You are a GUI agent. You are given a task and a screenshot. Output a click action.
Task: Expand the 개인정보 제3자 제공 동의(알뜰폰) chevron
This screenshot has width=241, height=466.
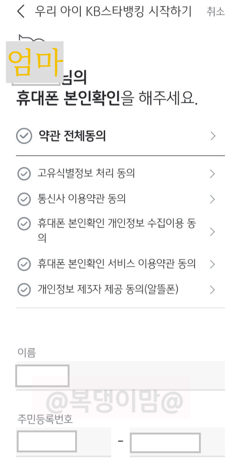(x=213, y=290)
